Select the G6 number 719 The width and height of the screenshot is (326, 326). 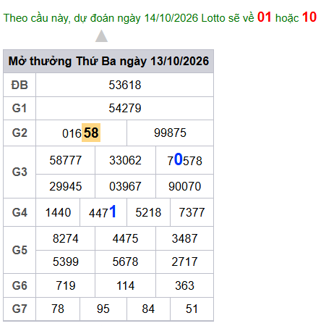pyautogui.click(x=66, y=285)
